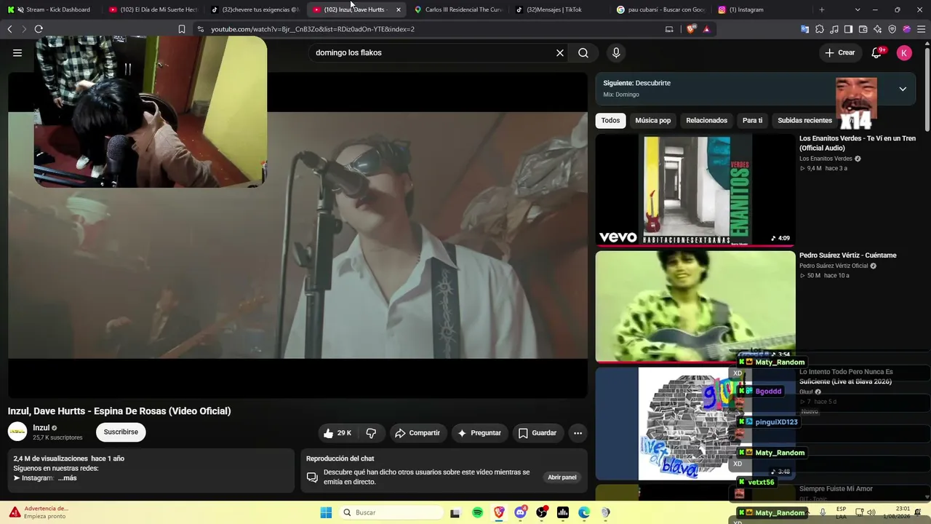Bookmark this page in the address bar
The image size is (931, 524).
[x=182, y=29]
